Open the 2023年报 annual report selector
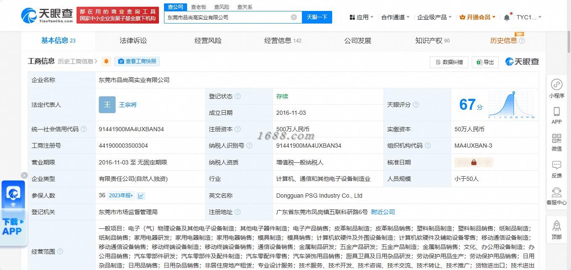571x270 pixels. point(121,196)
